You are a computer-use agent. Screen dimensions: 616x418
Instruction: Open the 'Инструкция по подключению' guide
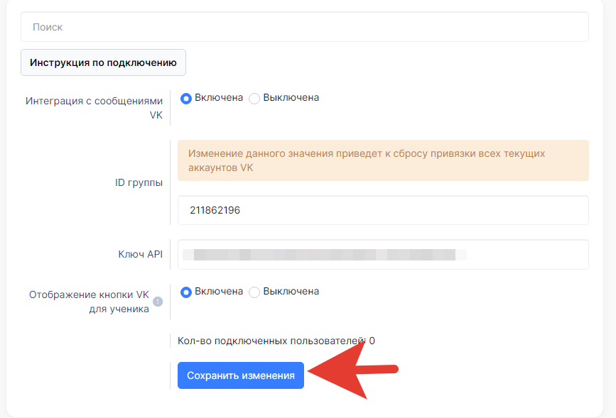coord(103,62)
